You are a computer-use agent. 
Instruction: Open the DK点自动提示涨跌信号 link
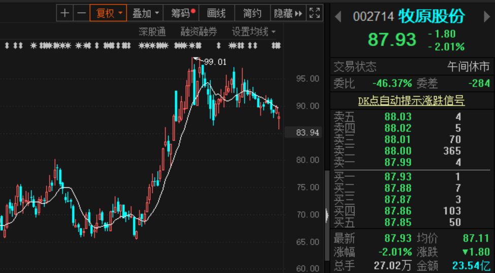click(x=411, y=101)
